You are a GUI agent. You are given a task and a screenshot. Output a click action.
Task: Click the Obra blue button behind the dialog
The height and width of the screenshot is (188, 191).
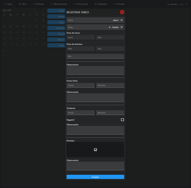tap(56, 22)
